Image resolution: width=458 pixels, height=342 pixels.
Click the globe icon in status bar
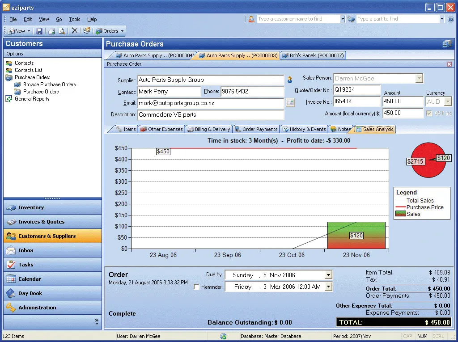click(x=223, y=336)
